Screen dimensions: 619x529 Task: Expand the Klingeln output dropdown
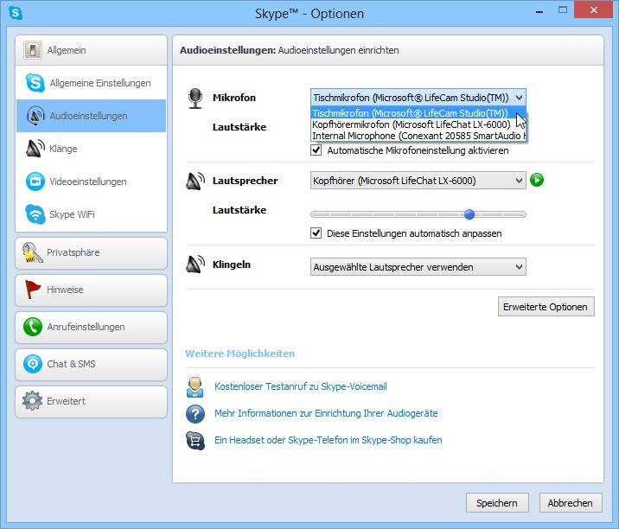point(418,267)
